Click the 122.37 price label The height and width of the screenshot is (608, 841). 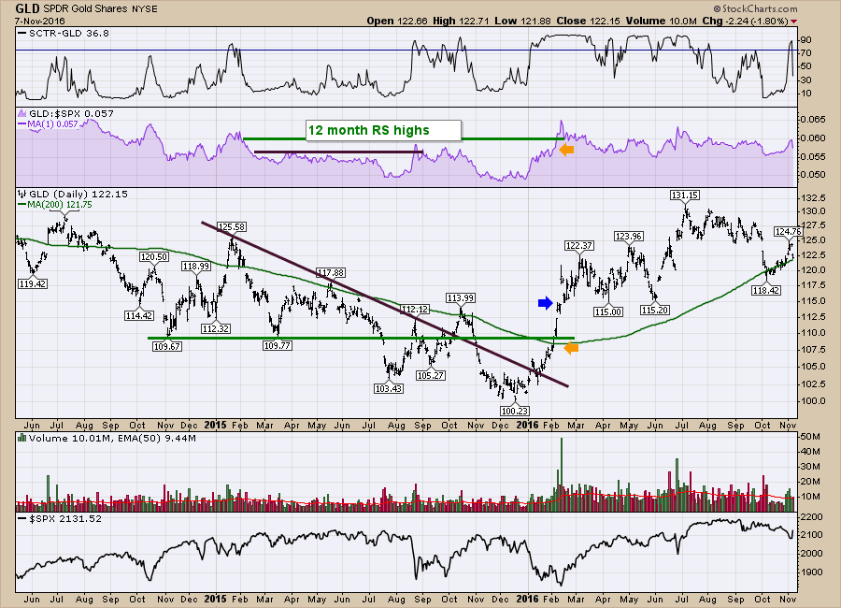click(578, 246)
